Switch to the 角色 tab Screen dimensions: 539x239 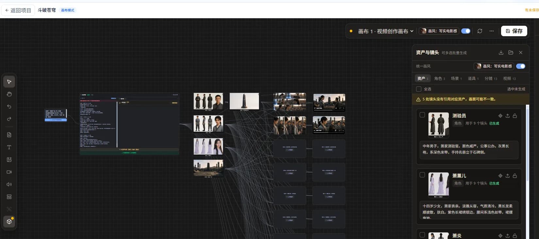tap(440, 79)
